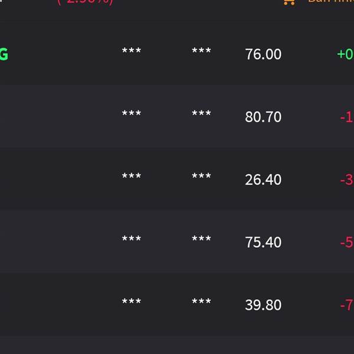Reveal first masked value in 76.00 row

pyautogui.click(x=132, y=51)
